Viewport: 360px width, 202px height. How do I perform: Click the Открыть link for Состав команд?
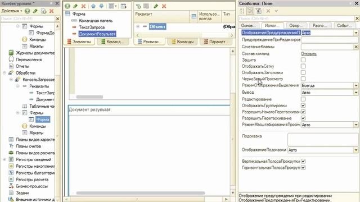click(309, 54)
